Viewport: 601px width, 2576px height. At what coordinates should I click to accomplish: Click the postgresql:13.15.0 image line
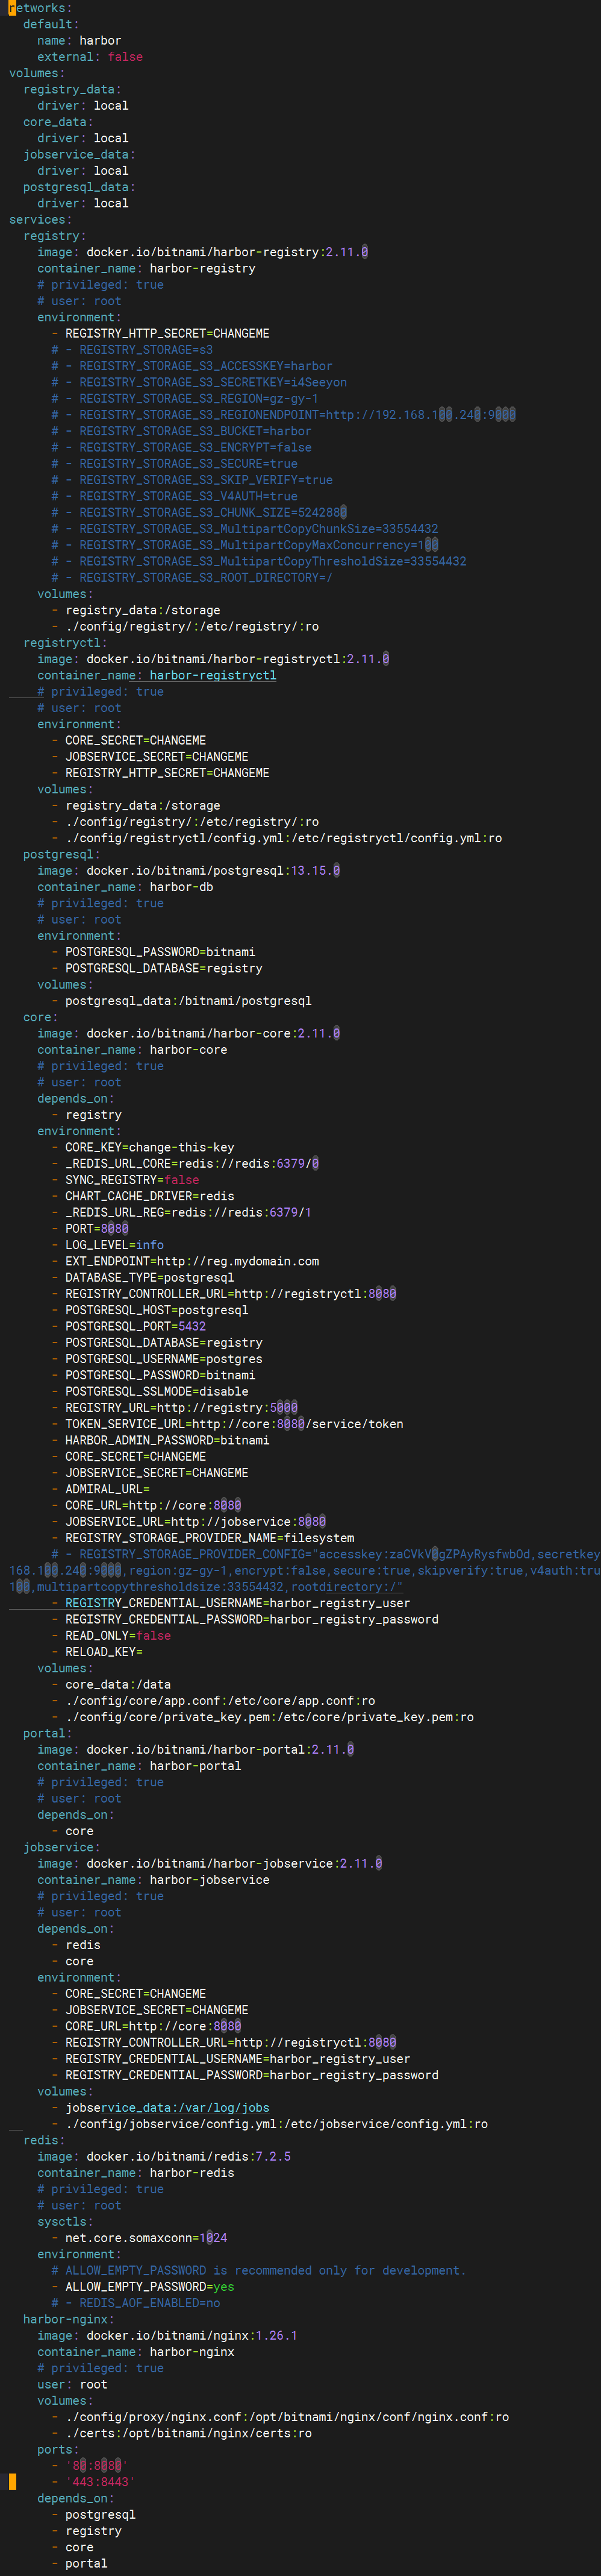tap(188, 871)
